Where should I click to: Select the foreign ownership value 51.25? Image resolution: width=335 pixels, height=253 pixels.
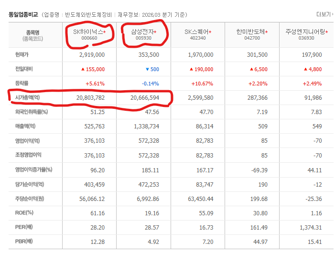97,112
